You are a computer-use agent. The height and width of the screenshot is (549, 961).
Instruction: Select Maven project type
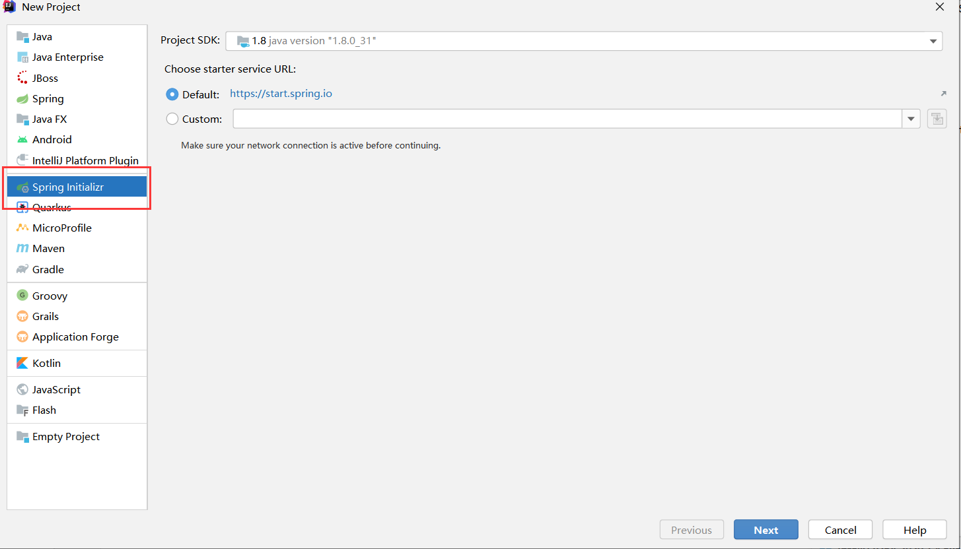[x=77, y=249]
